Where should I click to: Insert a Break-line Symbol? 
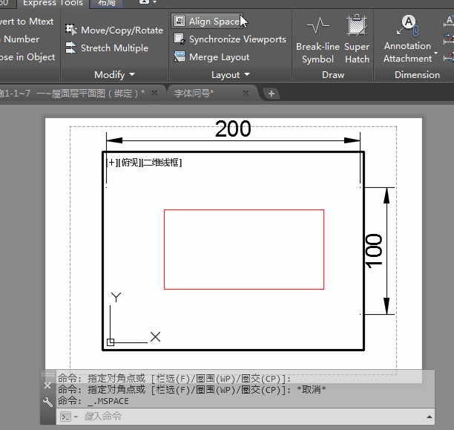[318, 41]
